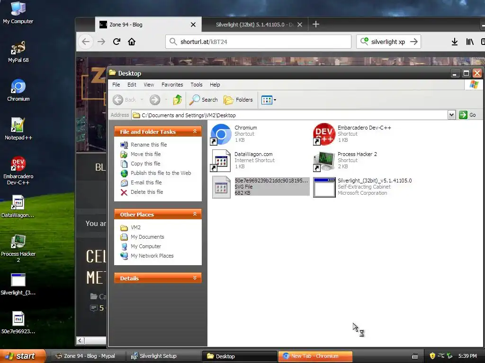Open My Computer desktop icon
The width and height of the screenshot is (485, 363).
coord(18,12)
